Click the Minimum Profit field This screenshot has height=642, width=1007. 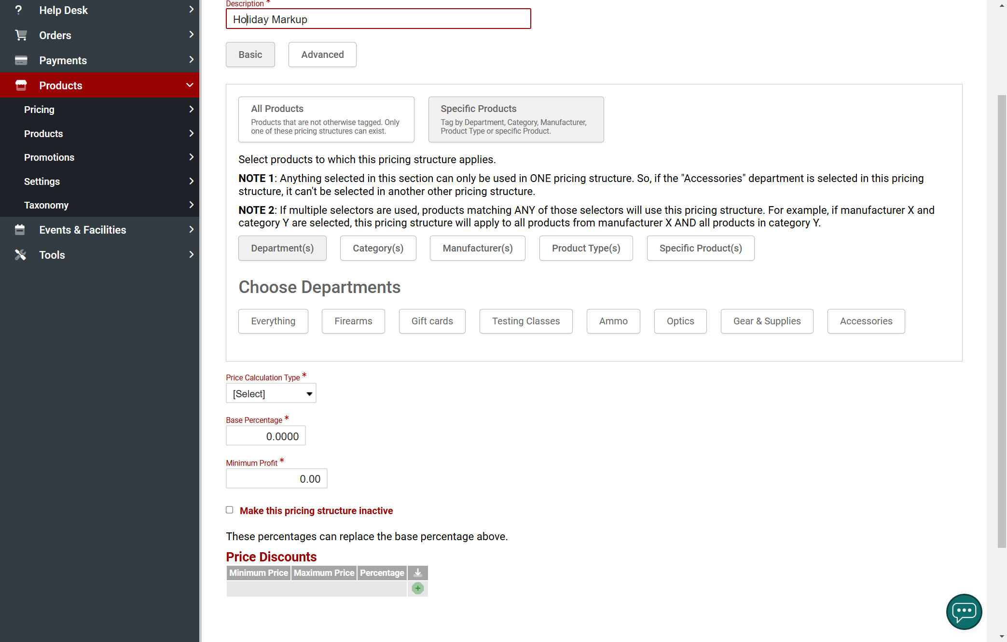(x=276, y=478)
